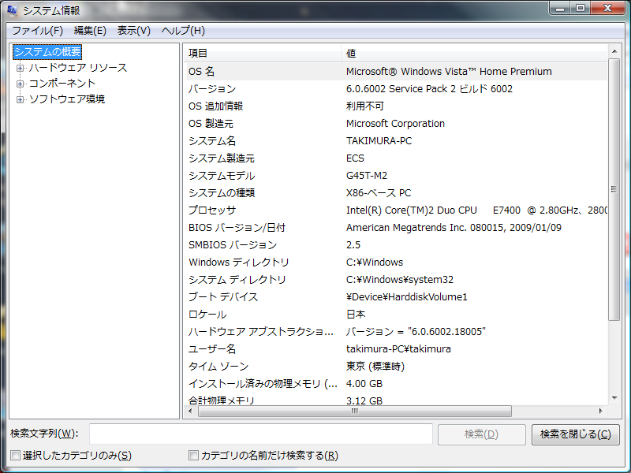The height and width of the screenshot is (473, 631).
Task: Click the vertical scrollbar up arrow
Action: click(x=614, y=51)
